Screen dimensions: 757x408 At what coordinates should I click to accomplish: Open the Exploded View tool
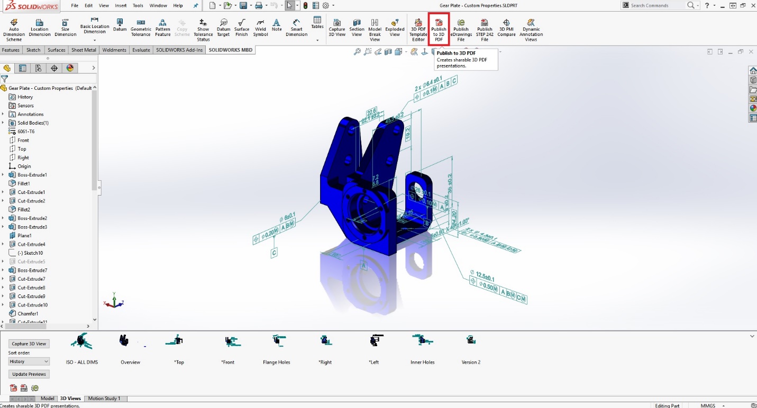coord(394,27)
